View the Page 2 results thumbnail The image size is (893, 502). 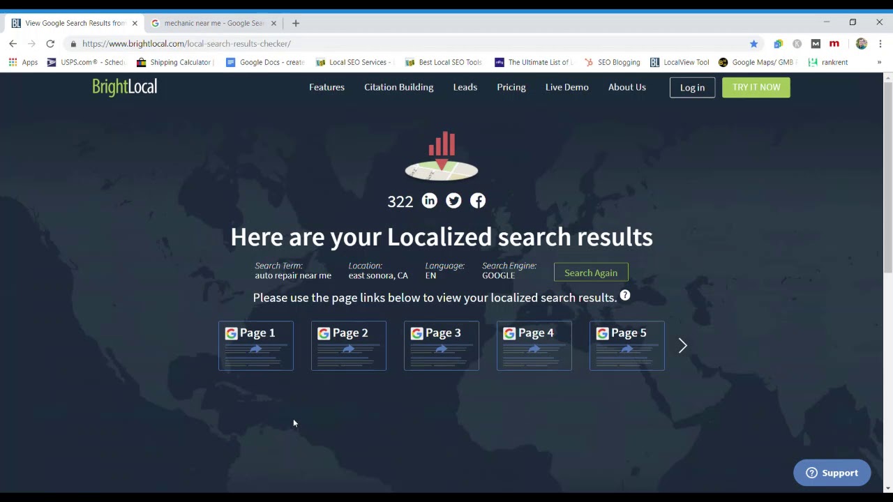[x=349, y=346]
